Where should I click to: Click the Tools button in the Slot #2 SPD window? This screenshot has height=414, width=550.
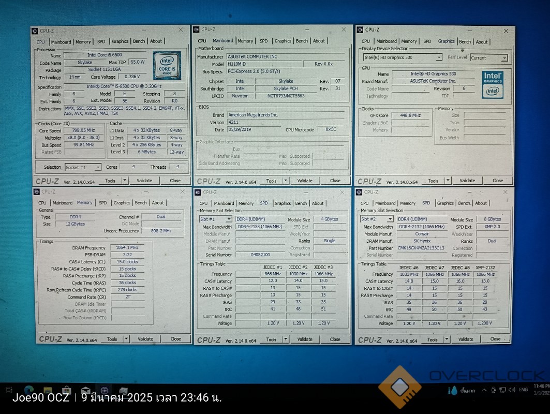pos(433,339)
